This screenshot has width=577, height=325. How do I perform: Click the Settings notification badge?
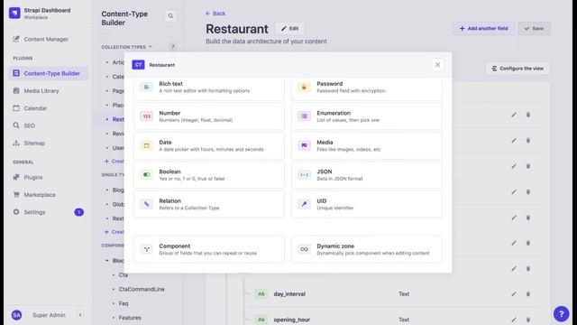[78, 212]
